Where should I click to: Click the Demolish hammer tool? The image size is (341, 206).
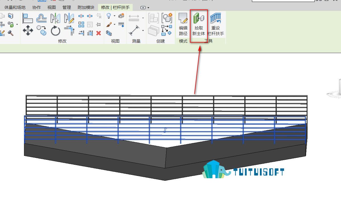pyautogui.click(x=11, y=33)
